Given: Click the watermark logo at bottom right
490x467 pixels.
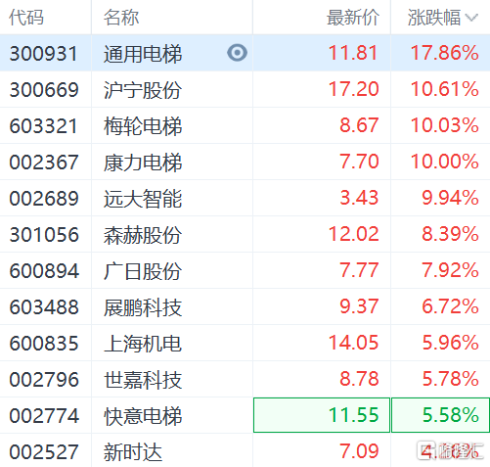Looking at the screenshot, I should click(x=451, y=451).
